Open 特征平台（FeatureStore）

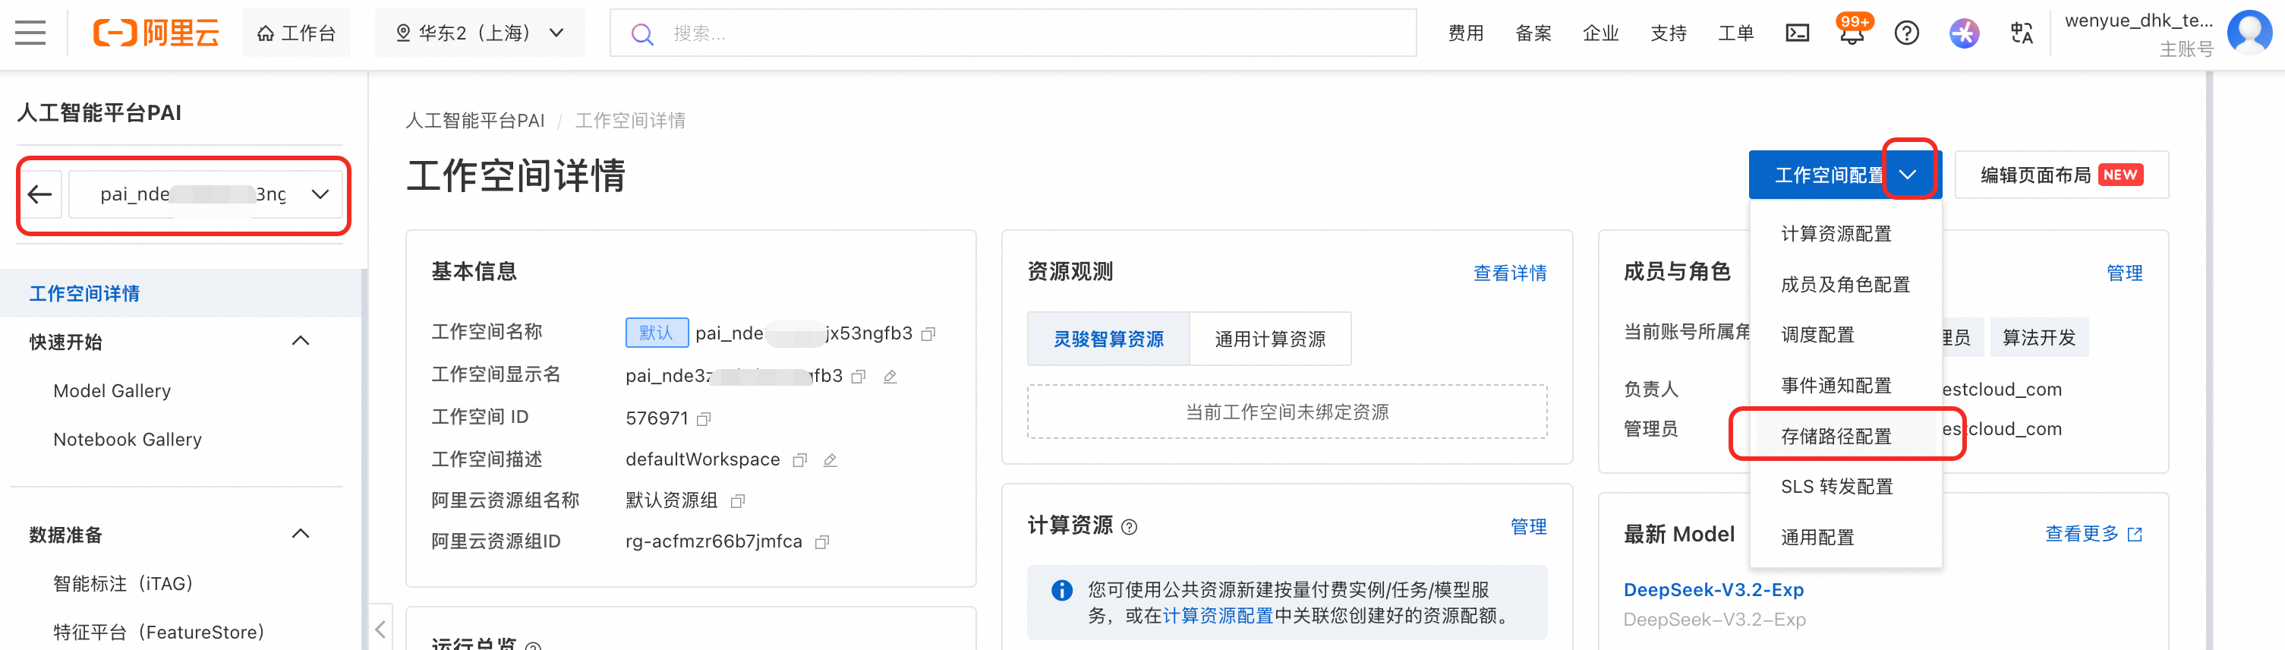click(159, 633)
